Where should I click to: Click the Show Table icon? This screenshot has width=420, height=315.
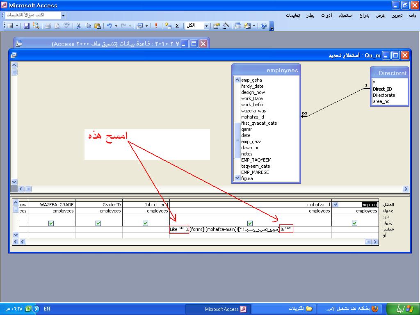168,26
